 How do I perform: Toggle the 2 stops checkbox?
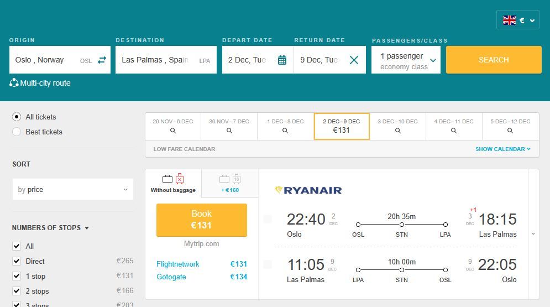pyautogui.click(x=17, y=291)
